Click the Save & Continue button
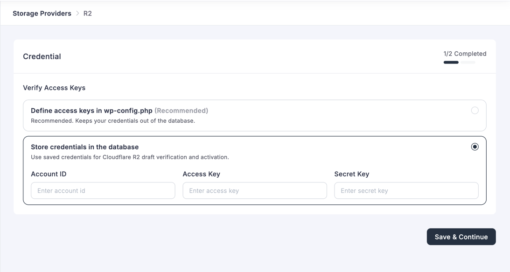Image resolution: width=510 pixels, height=272 pixels. pyautogui.click(x=461, y=237)
